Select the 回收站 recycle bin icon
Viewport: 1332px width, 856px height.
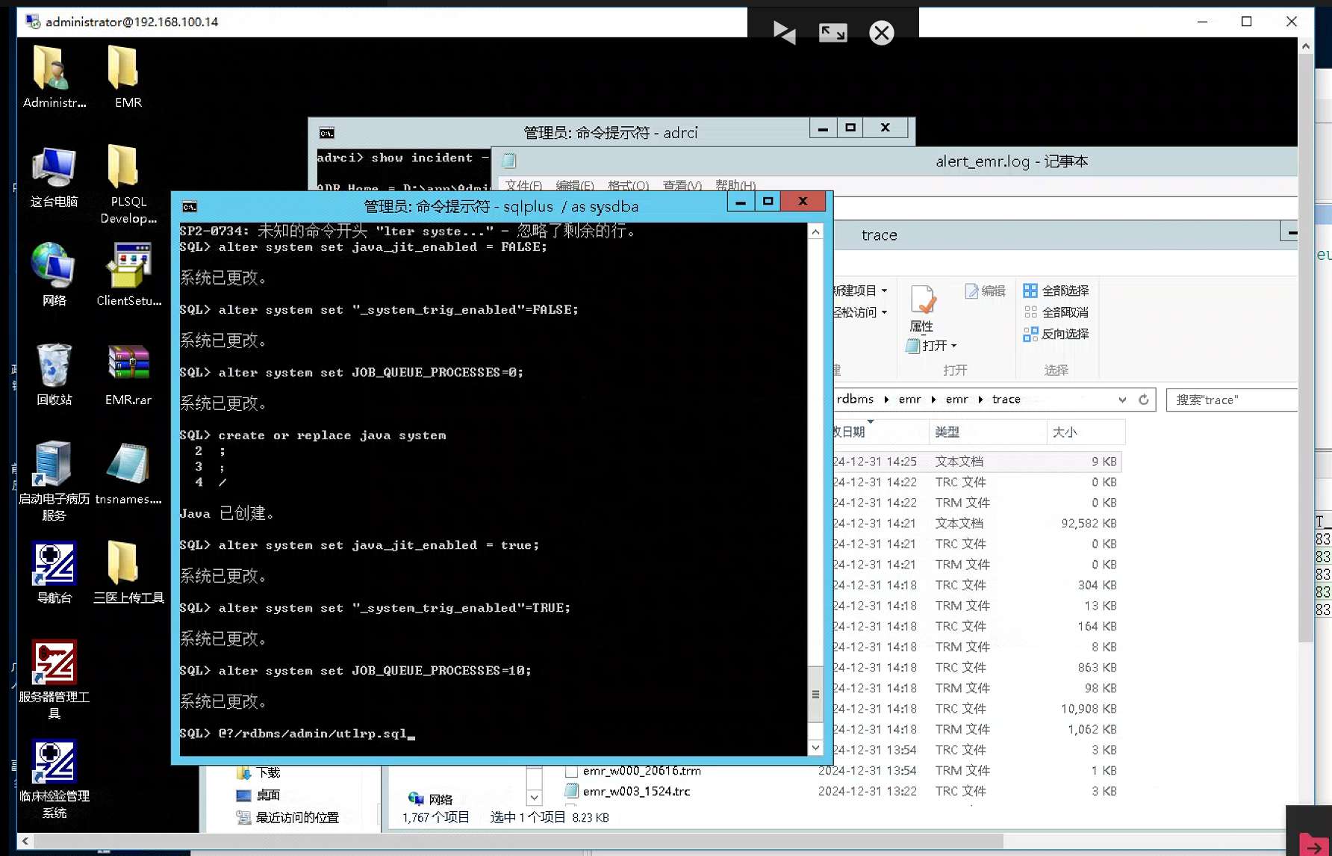(x=54, y=374)
